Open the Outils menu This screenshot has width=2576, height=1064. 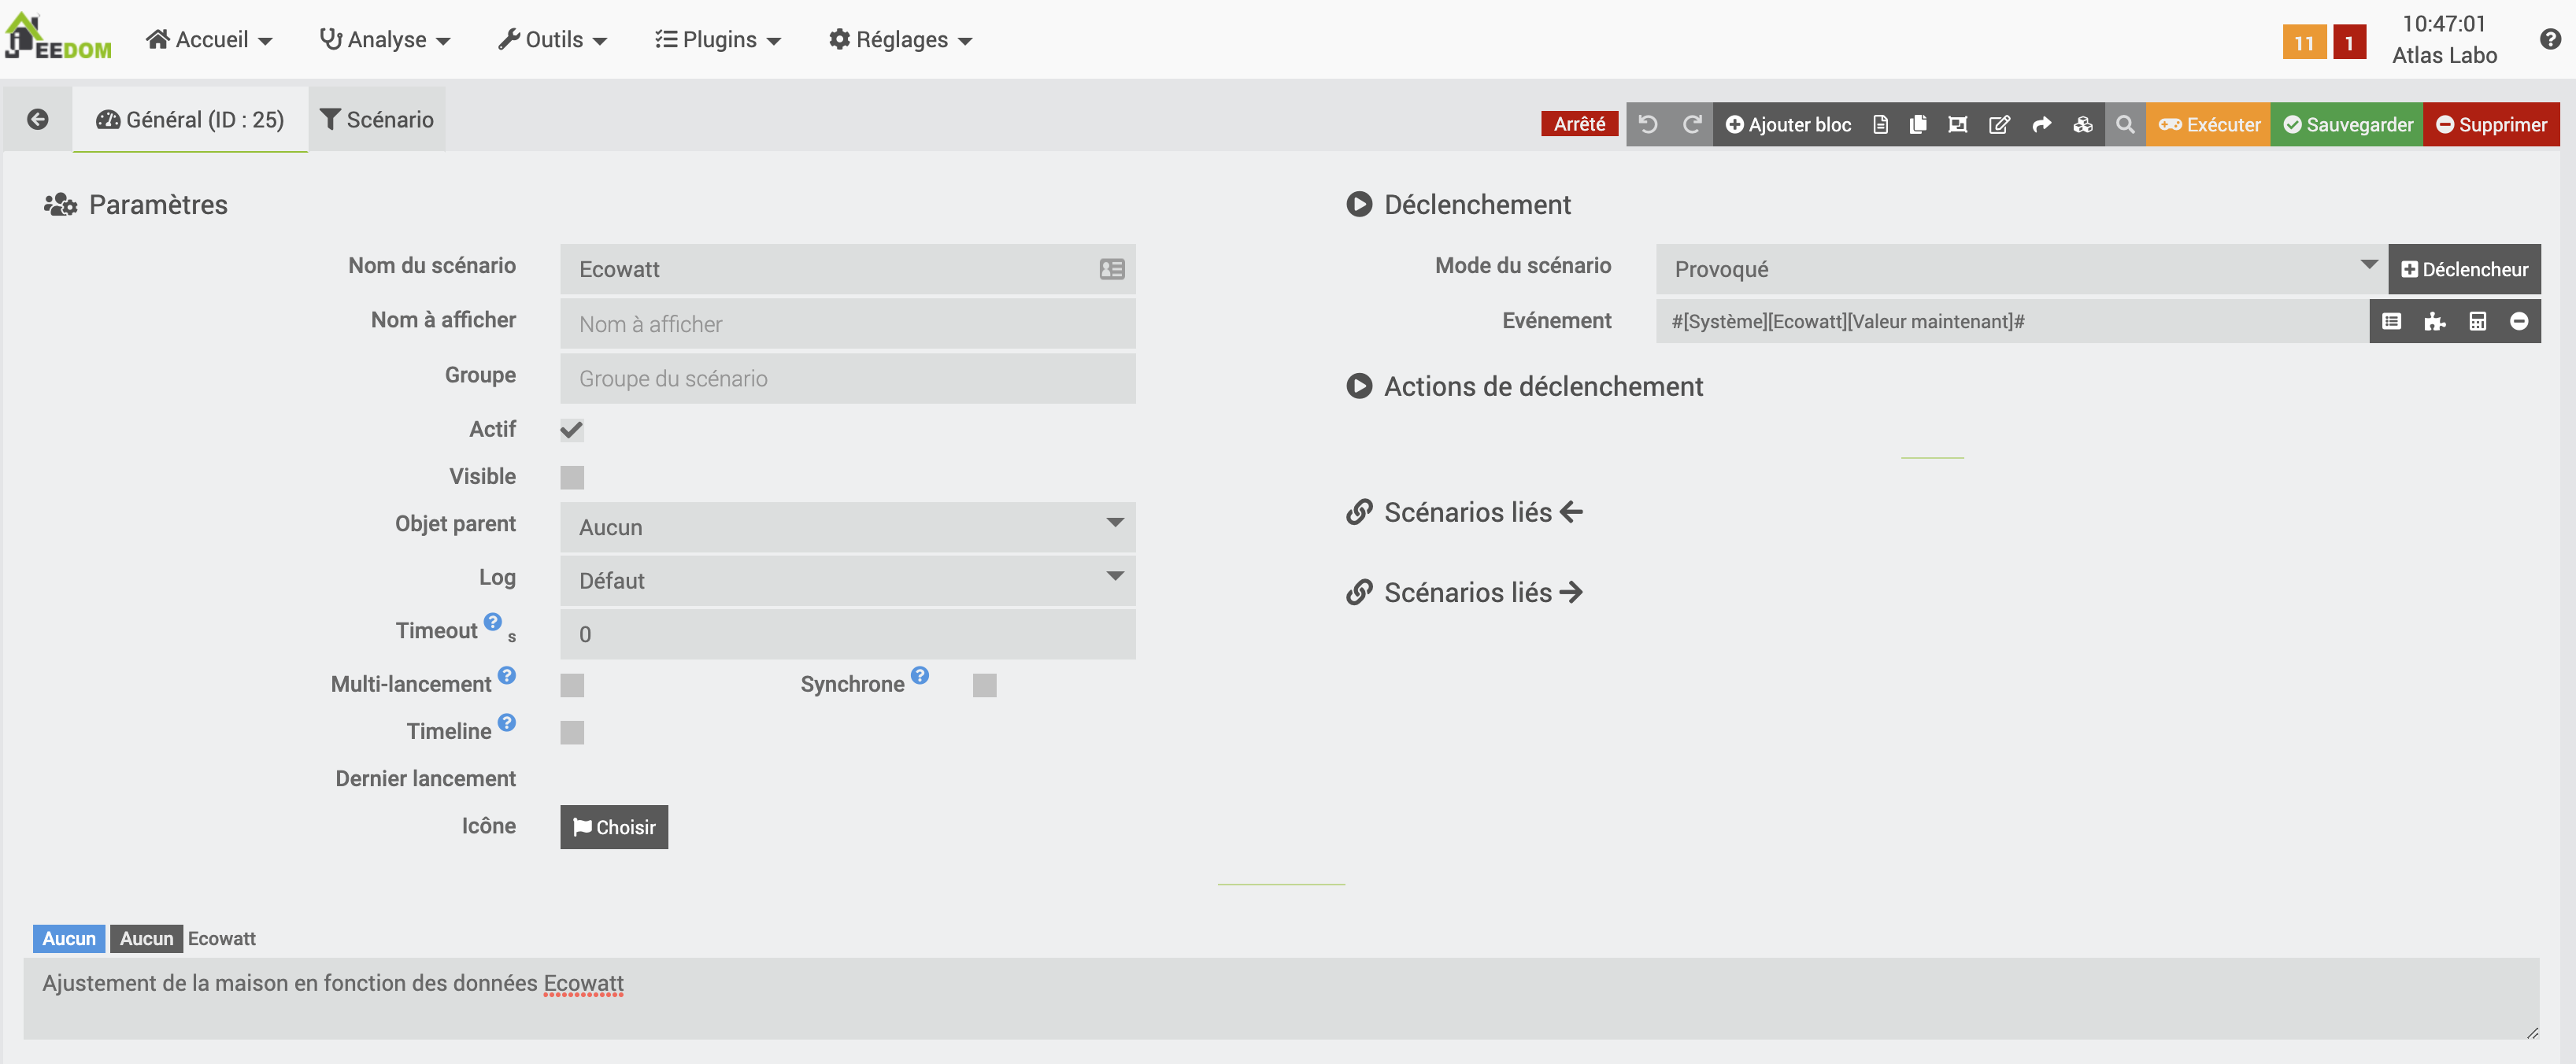pos(553,39)
